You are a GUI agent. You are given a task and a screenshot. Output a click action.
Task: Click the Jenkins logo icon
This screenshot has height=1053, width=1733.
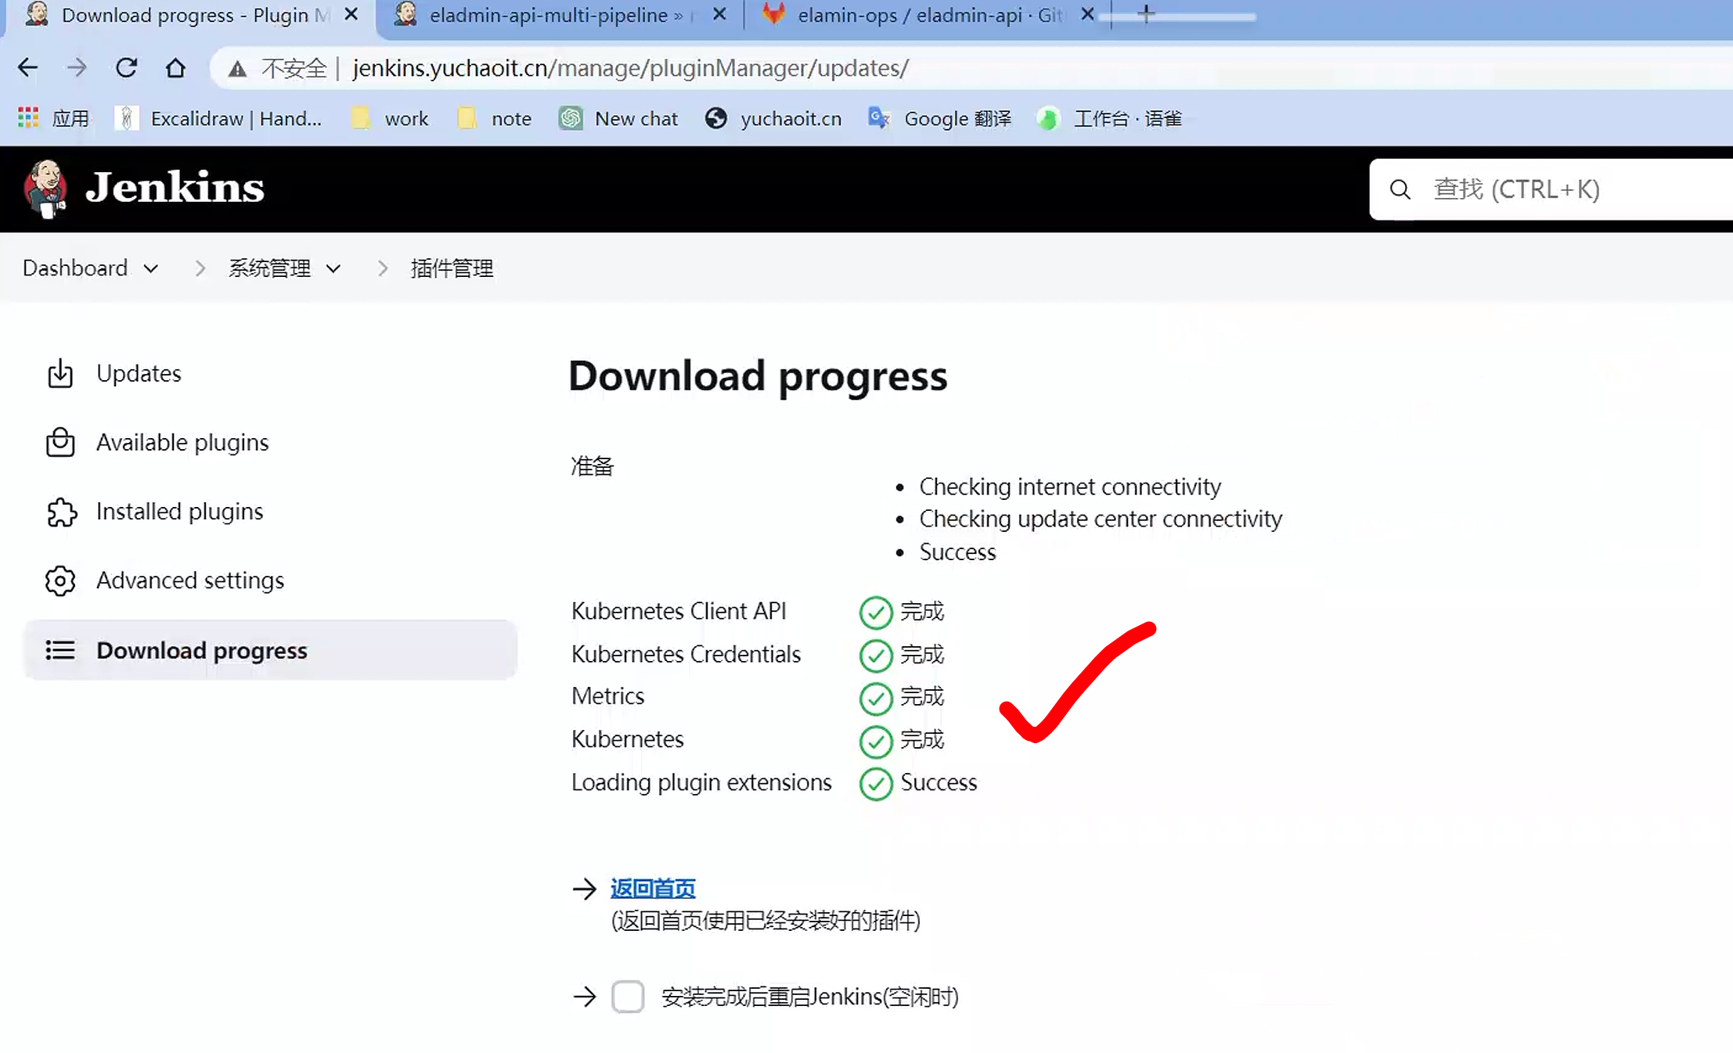pyautogui.click(x=45, y=189)
